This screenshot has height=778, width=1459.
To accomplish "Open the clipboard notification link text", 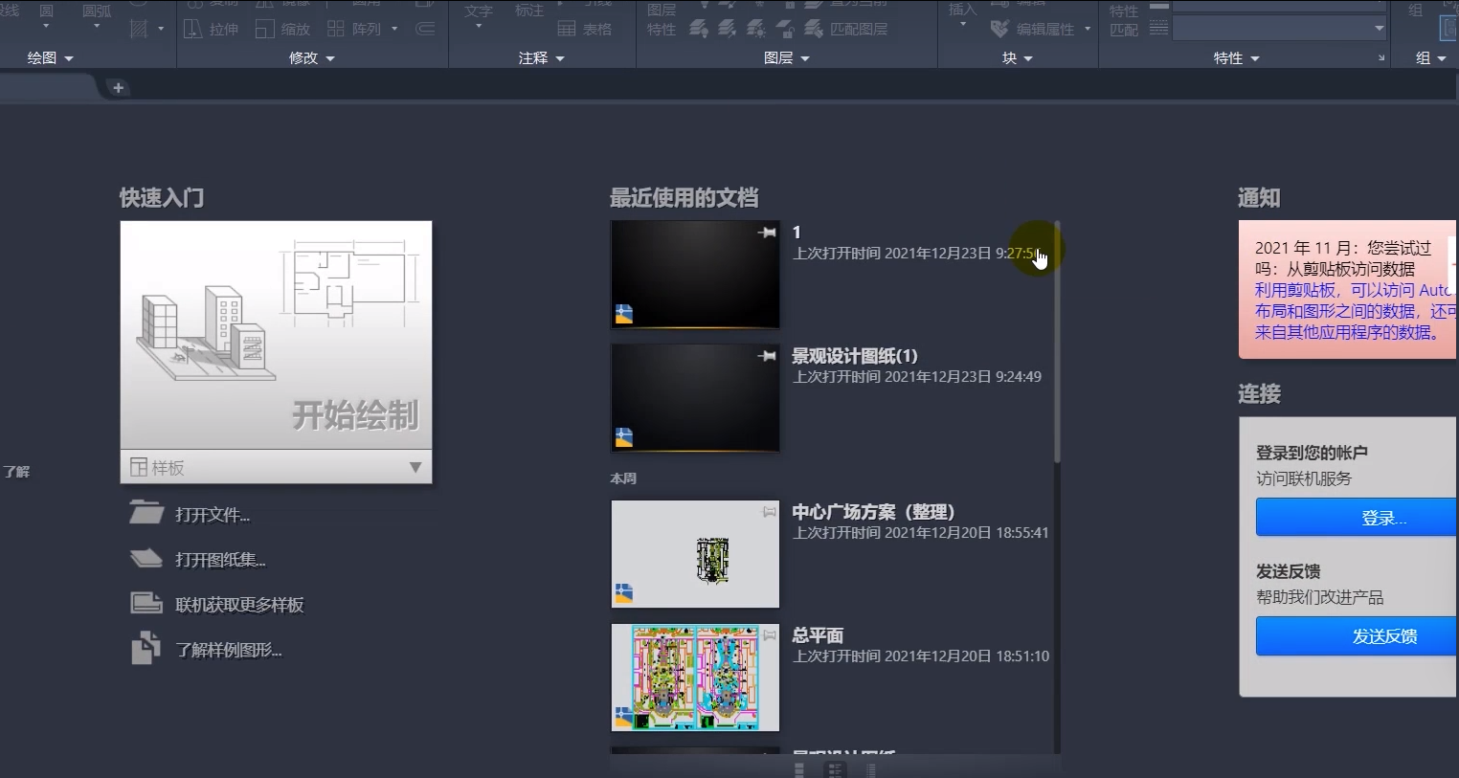I will tap(1354, 311).
